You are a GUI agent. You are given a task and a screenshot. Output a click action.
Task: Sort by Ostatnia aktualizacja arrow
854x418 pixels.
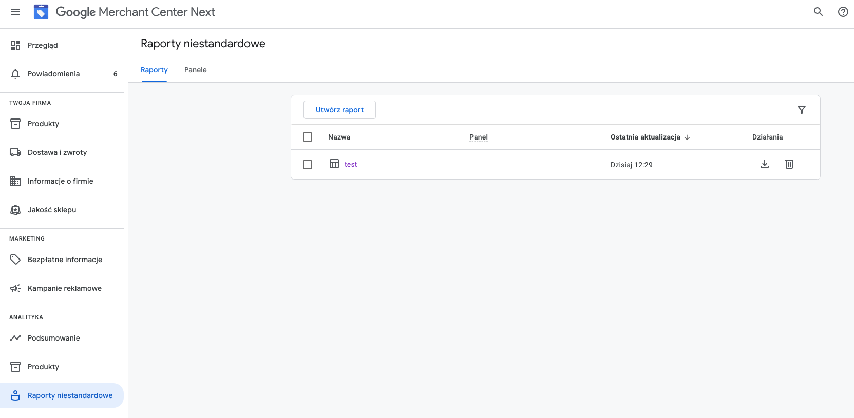tap(687, 137)
